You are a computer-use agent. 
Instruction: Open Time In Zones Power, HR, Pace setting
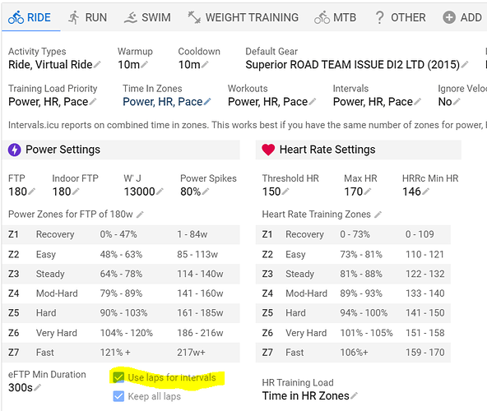click(166, 102)
